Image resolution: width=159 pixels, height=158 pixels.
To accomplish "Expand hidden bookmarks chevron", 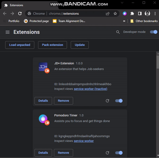I will (x=124, y=21).
